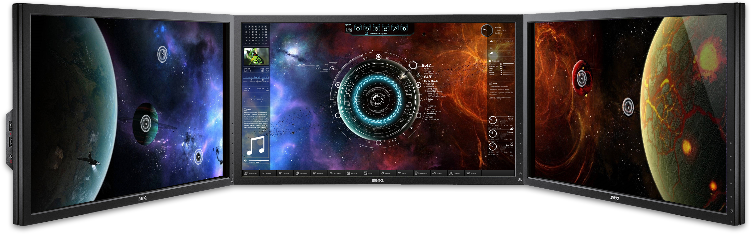Click the shutdown icon in the power panel
The height and width of the screenshot is (234, 751).
(358, 28)
